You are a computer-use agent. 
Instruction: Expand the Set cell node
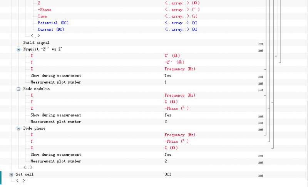(11, 175)
